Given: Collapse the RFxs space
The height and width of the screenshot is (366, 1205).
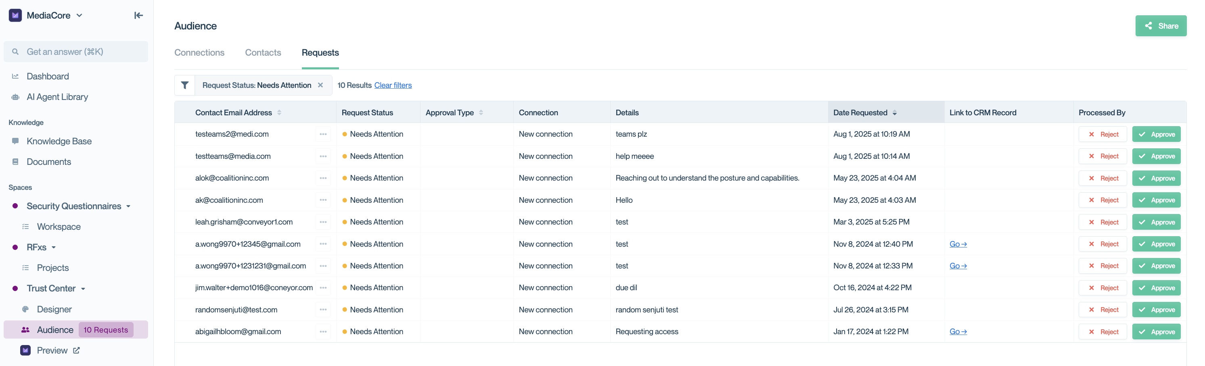Looking at the screenshot, I should pyautogui.click(x=54, y=248).
